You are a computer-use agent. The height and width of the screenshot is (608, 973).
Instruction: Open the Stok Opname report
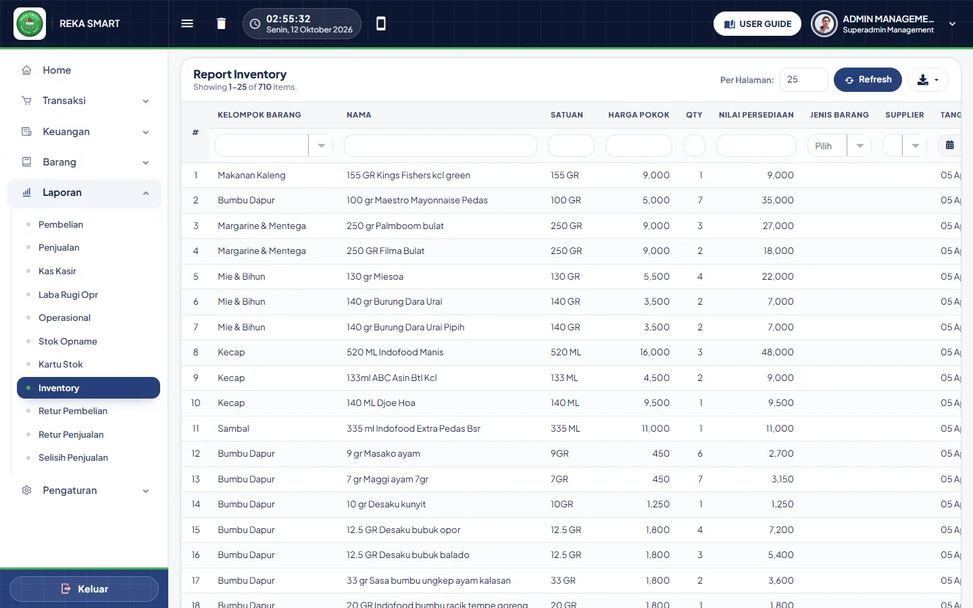[x=68, y=341]
